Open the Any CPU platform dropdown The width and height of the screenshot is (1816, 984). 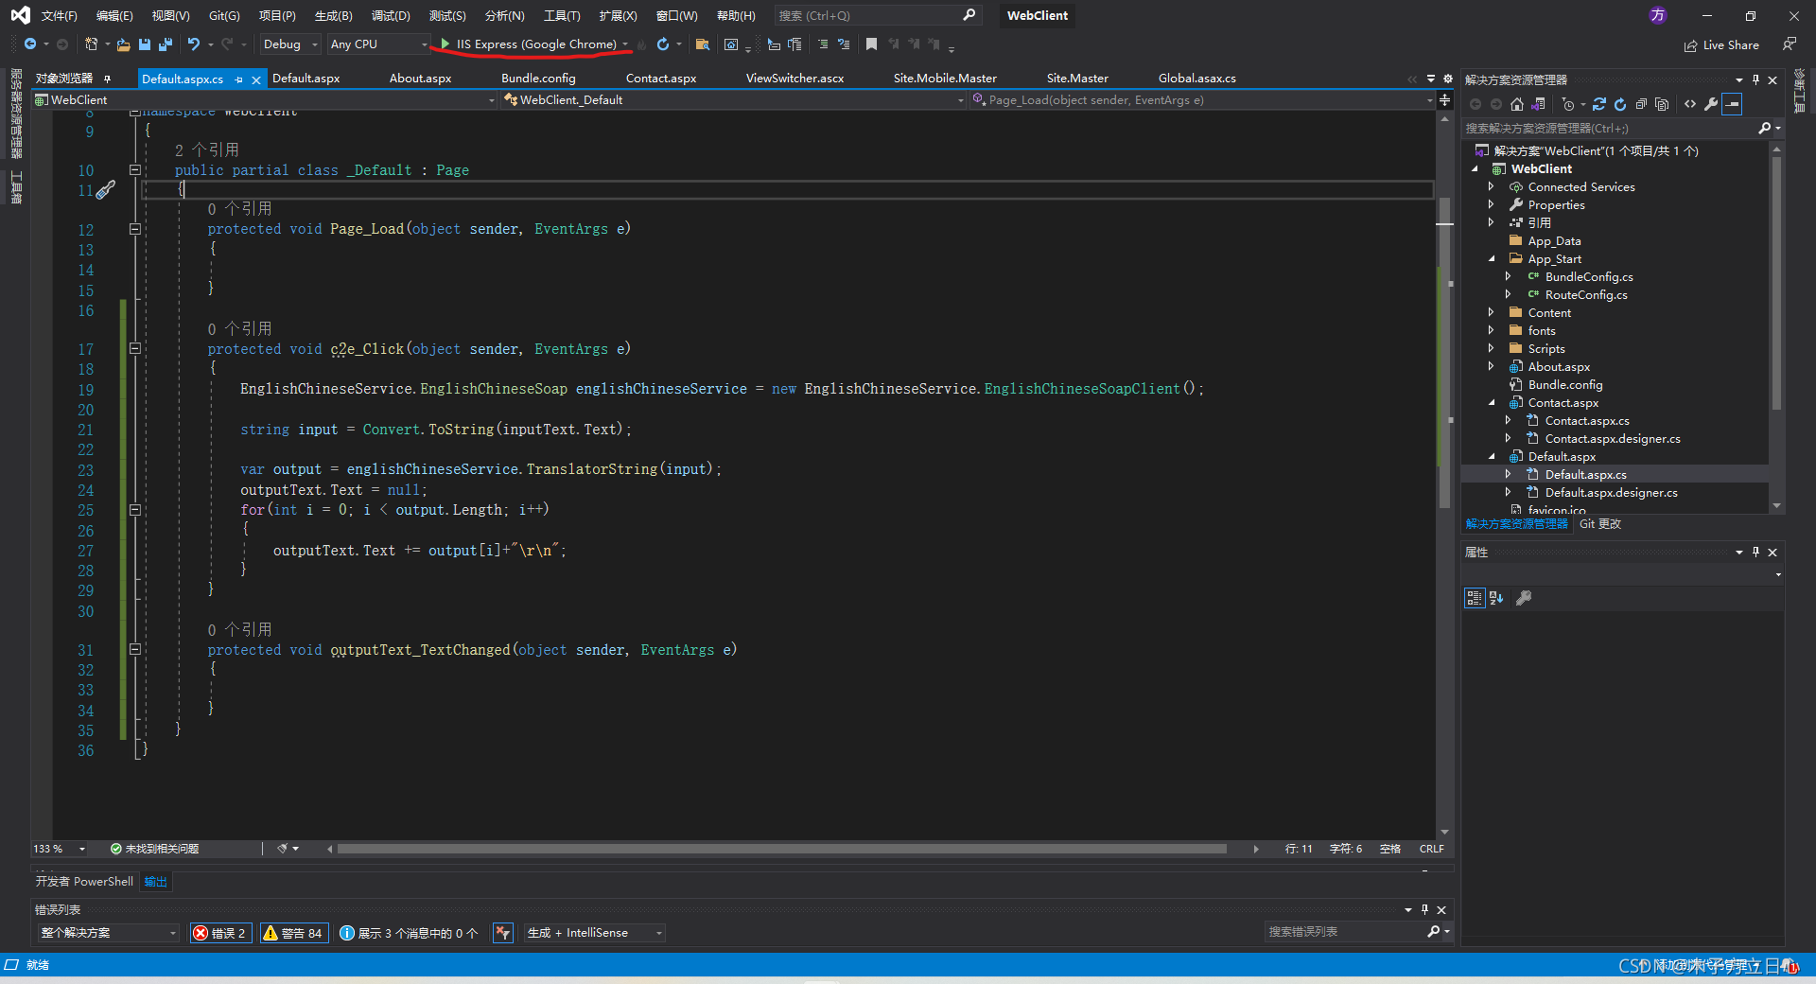pos(378,44)
